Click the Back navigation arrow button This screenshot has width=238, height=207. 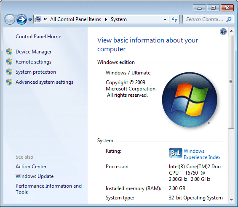click(10, 19)
